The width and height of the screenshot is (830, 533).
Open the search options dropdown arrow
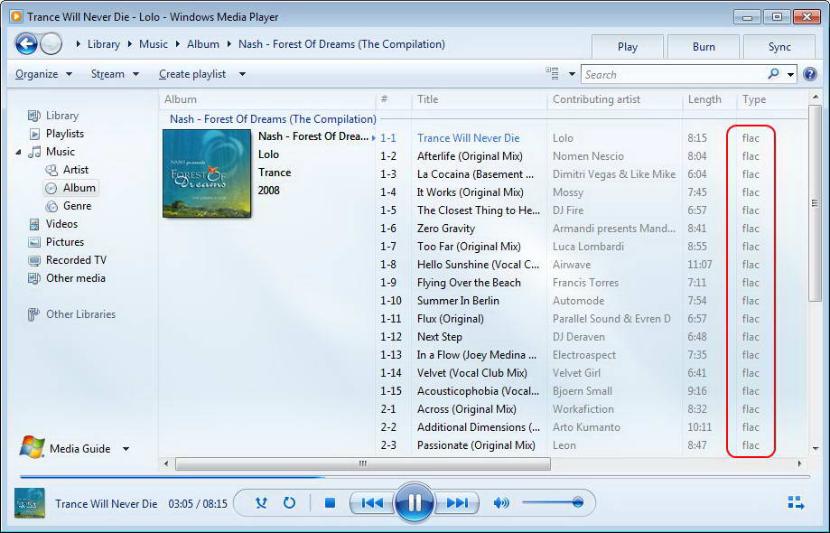(790, 75)
